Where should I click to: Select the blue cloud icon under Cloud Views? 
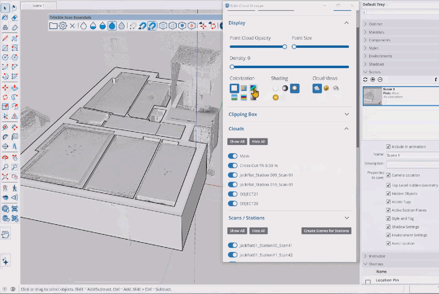tap(317, 88)
